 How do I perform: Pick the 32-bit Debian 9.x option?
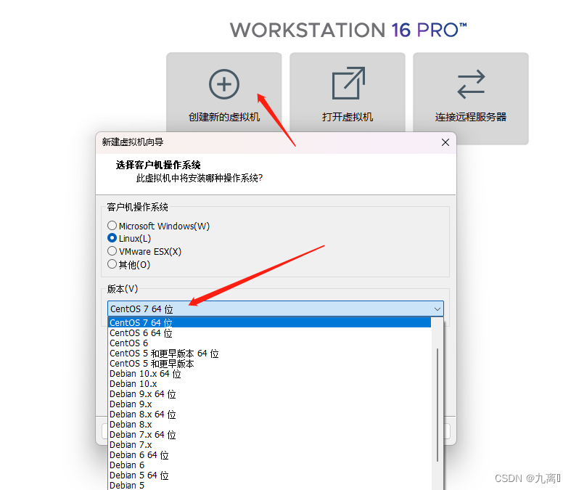269,404
